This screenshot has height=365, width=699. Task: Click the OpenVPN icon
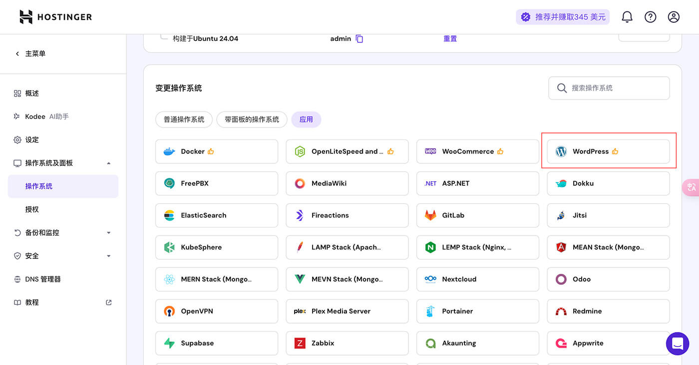(170, 311)
